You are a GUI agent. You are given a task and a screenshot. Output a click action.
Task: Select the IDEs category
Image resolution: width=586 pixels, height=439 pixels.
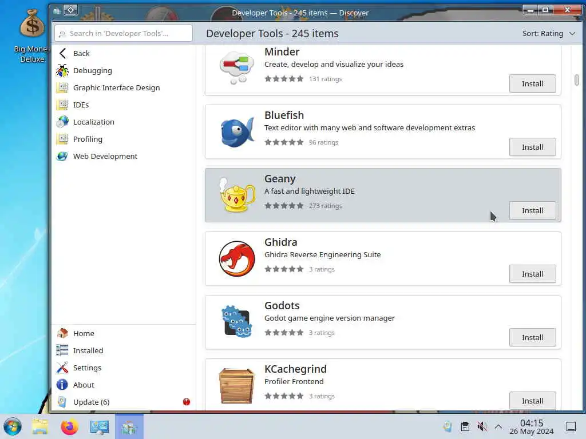[x=124, y=105]
